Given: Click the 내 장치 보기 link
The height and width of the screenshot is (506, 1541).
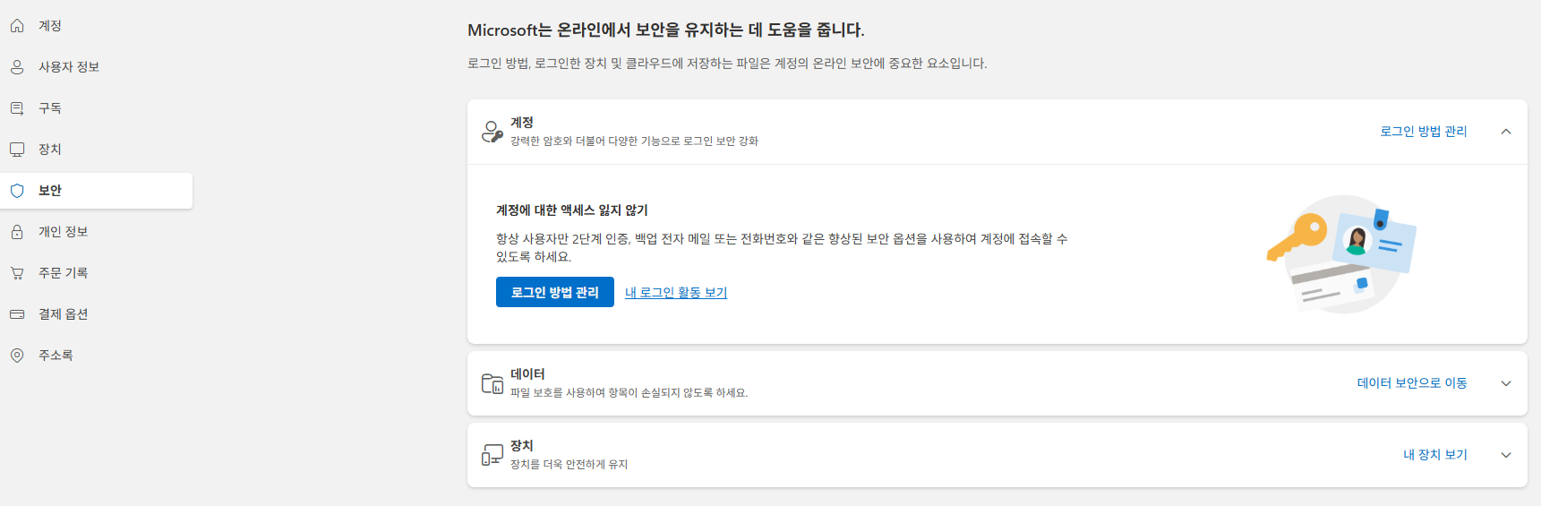Looking at the screenshot, I should [1435, 455].
